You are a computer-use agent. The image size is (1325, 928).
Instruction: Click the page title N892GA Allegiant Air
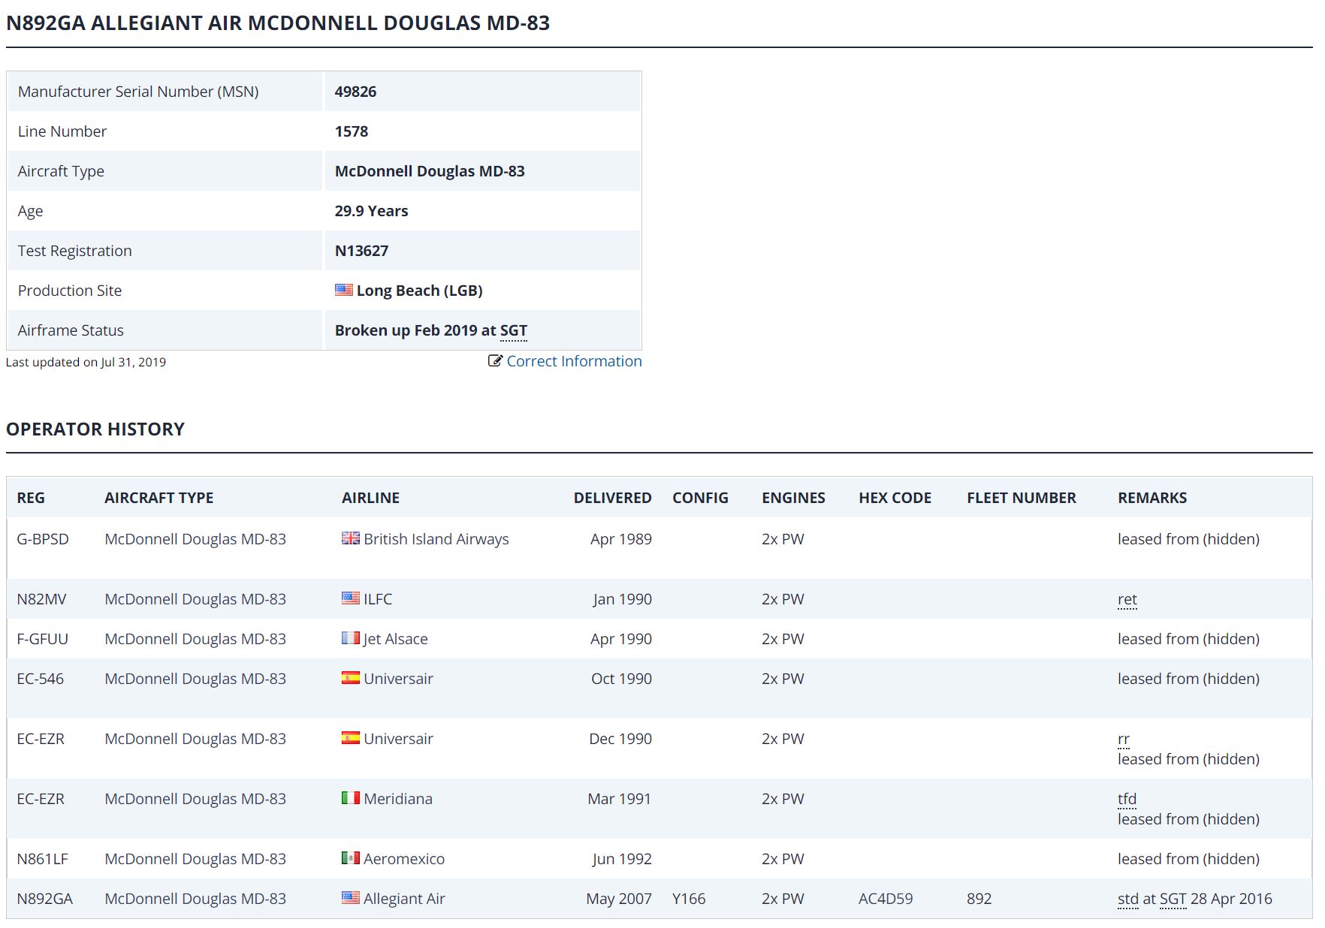tap(278, 23)
